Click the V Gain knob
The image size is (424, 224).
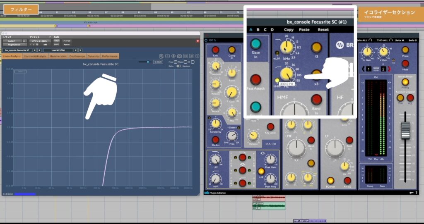pos(383,52)
